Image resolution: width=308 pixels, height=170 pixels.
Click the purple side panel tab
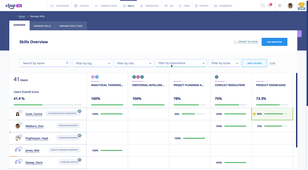click(x=299, y=34)
